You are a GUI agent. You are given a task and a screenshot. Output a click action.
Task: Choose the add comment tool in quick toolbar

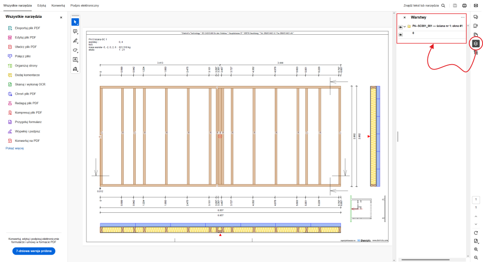tap(75, 31)
